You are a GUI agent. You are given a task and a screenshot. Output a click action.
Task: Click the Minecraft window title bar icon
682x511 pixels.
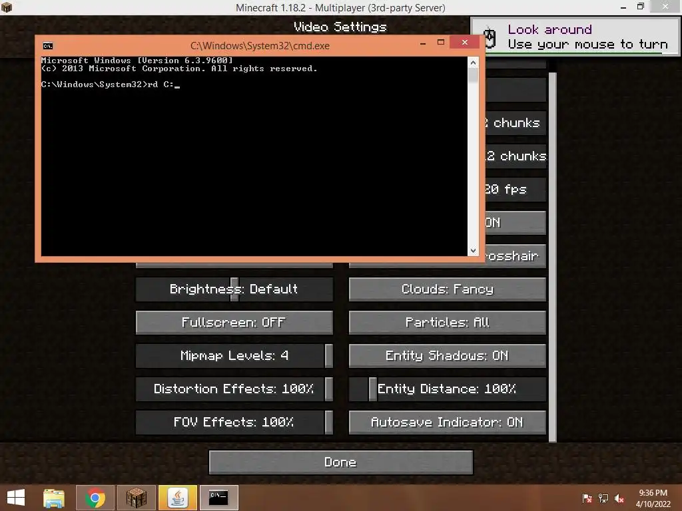pos(7,7)
